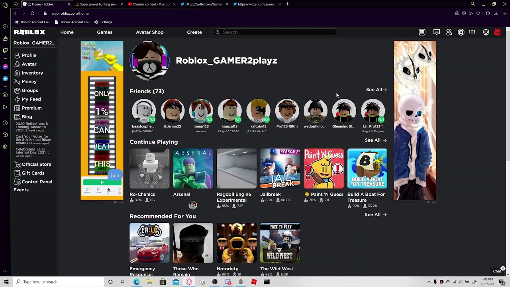Open the Ro-Chanics game thumbnail
The image size is (510, 287).
coord(149,169)
